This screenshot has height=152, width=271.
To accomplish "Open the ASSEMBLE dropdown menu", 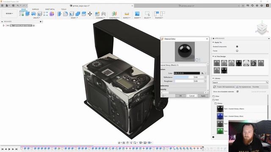I will click(100, 18).
